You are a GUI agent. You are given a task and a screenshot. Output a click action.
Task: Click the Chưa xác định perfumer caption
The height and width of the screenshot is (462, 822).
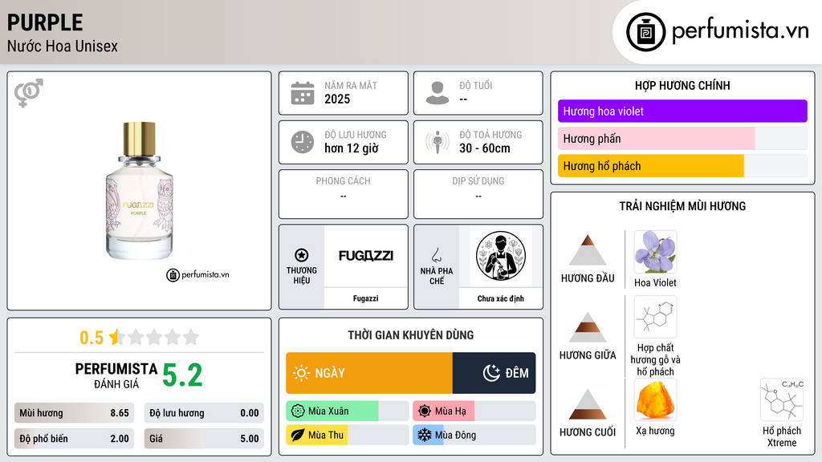(501, 298)
